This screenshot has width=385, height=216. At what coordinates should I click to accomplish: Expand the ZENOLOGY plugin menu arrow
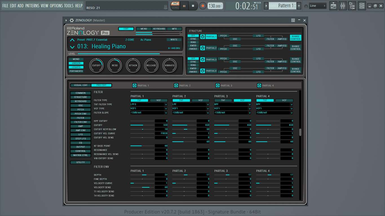click(x=66, y=20)
